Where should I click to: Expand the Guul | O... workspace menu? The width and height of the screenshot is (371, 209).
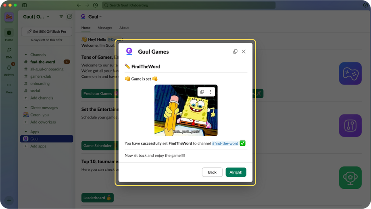pyautogui.click(x=36, y=17)
